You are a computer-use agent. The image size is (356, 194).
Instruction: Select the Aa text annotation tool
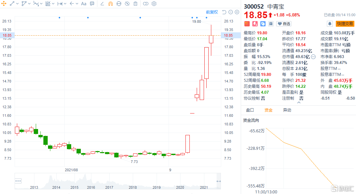(84, 4)
